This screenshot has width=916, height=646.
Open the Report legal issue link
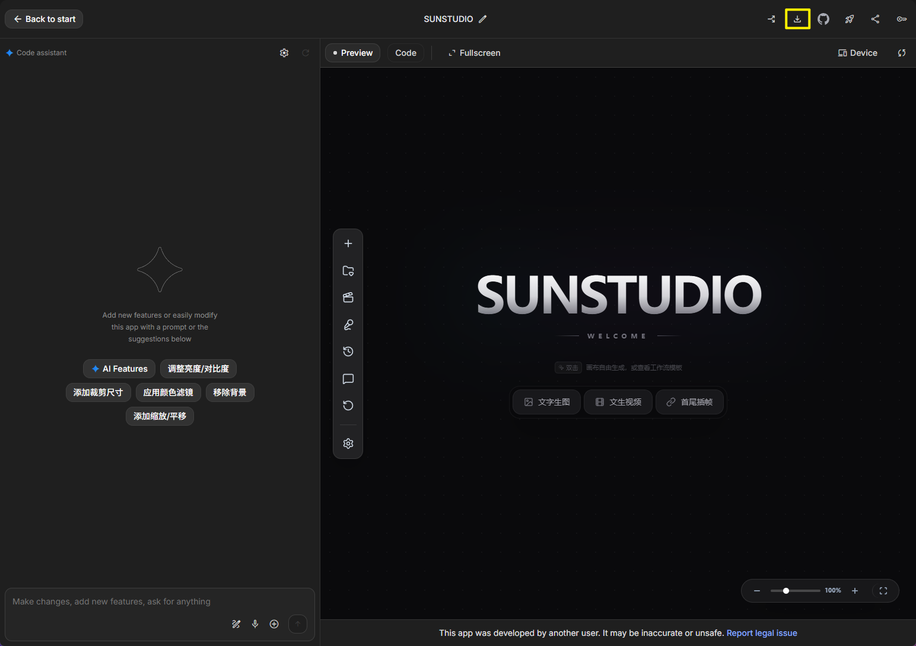coord(762,633)
